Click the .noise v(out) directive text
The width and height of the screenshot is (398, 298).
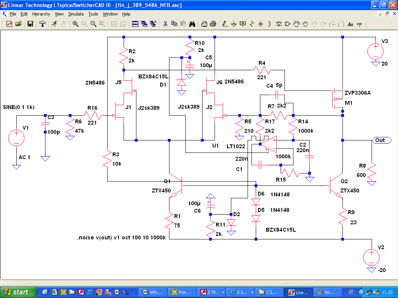tap(122, 238)
